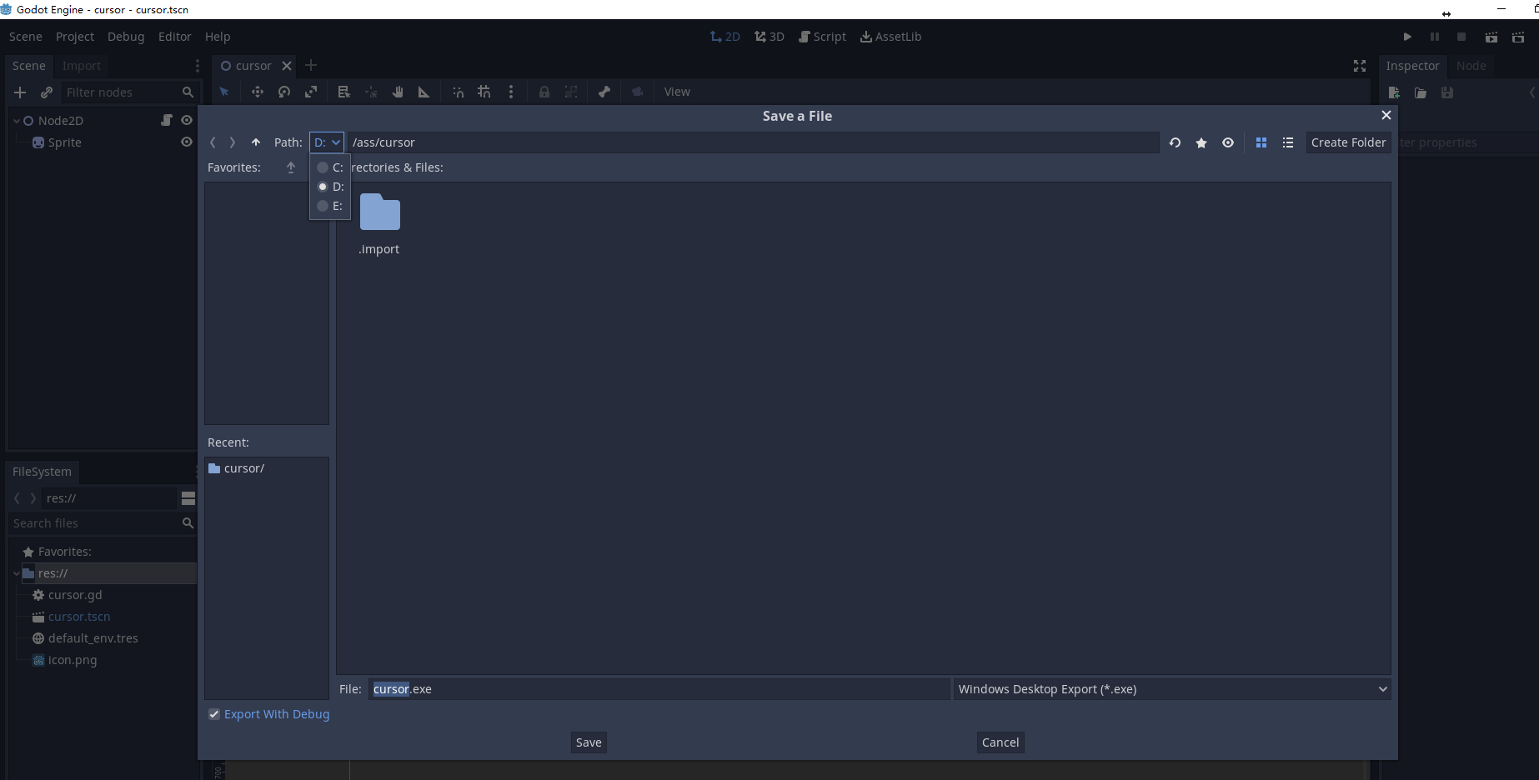
Task: Close the Save a File dialog
Action: pyautogui.click(x=1386, y=115)
